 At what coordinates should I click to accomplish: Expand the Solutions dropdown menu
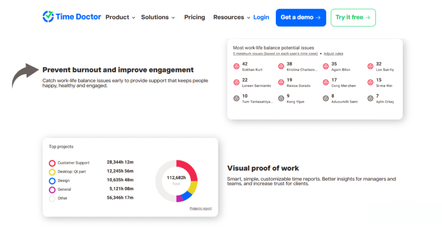coord(158,17)
